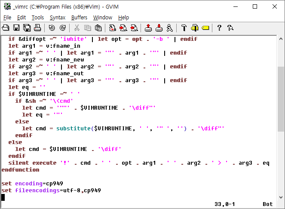Cut the selection using the scissors icon
Viewport: 285px width, 209px height.
(x=77, y=28)
